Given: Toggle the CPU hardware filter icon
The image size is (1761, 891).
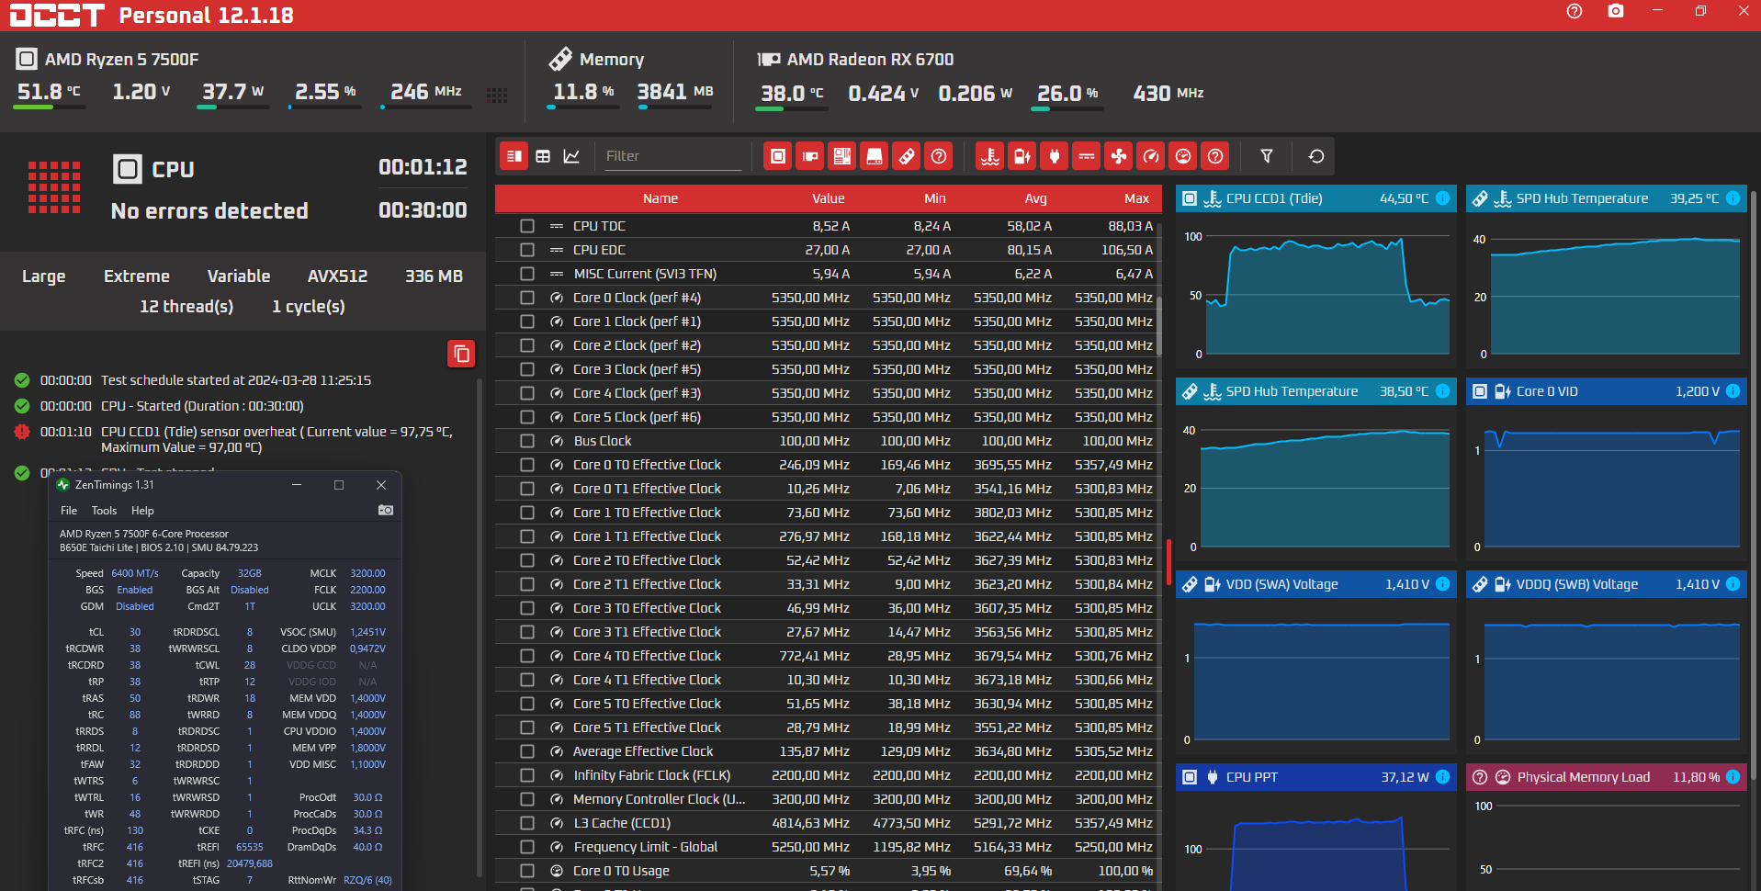Looking at the screenshot, I should (777, 156).
